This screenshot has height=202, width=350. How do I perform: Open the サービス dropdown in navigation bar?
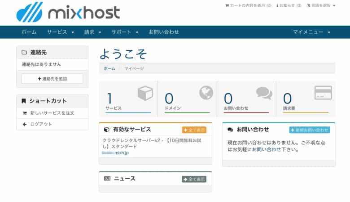(x=60, y=32)
